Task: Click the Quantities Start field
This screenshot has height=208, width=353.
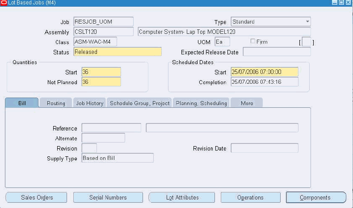Action: pyautogui.click(x=101, y=72)
